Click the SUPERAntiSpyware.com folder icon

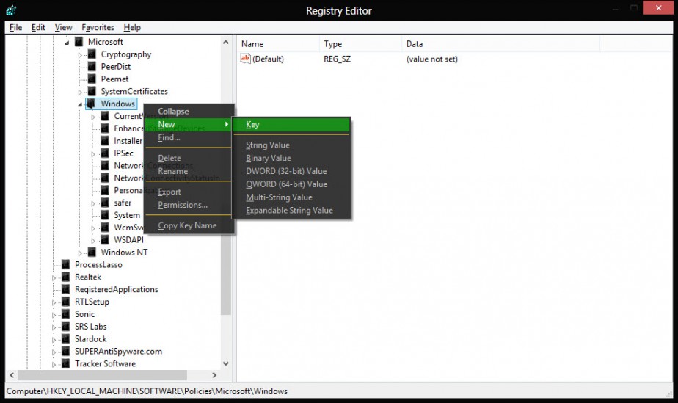(66, 352)
